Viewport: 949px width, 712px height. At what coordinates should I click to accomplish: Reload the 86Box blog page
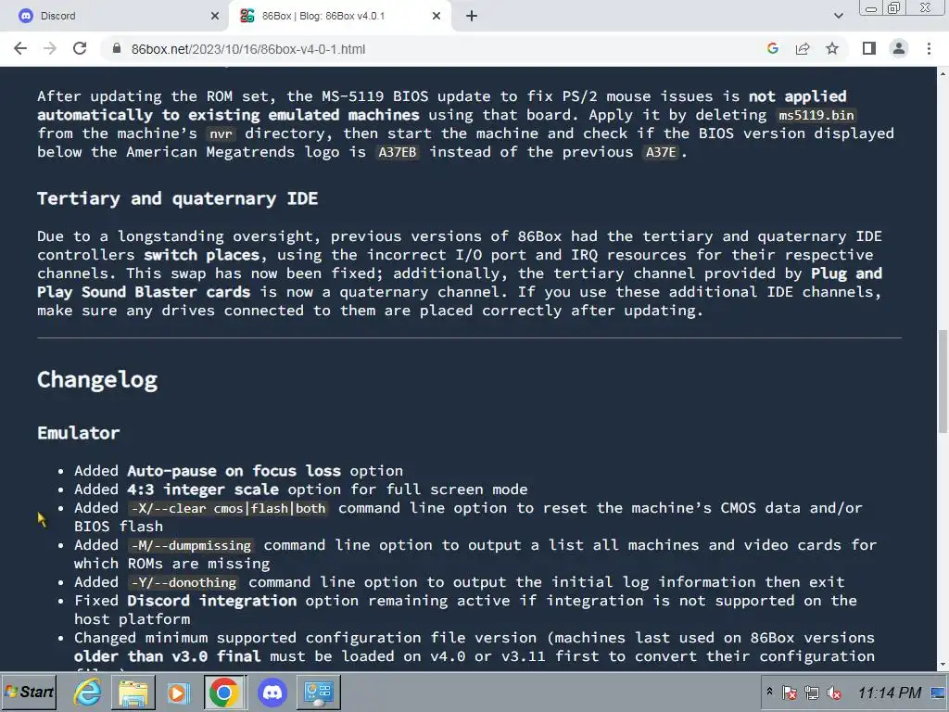click(80, 48)
